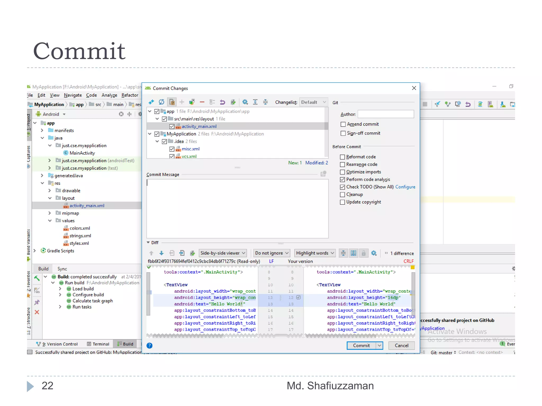Go to previous difference with up arrow
The width and height of the screenshot is (542, 406).
(x=151, y=253)
